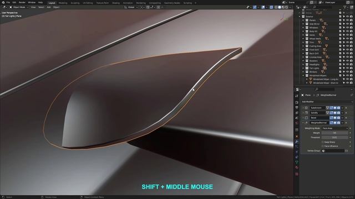Hide the Side Mirror collection in viewport
The width and height of the screenshot is (355, 199).
coord(348,24)
